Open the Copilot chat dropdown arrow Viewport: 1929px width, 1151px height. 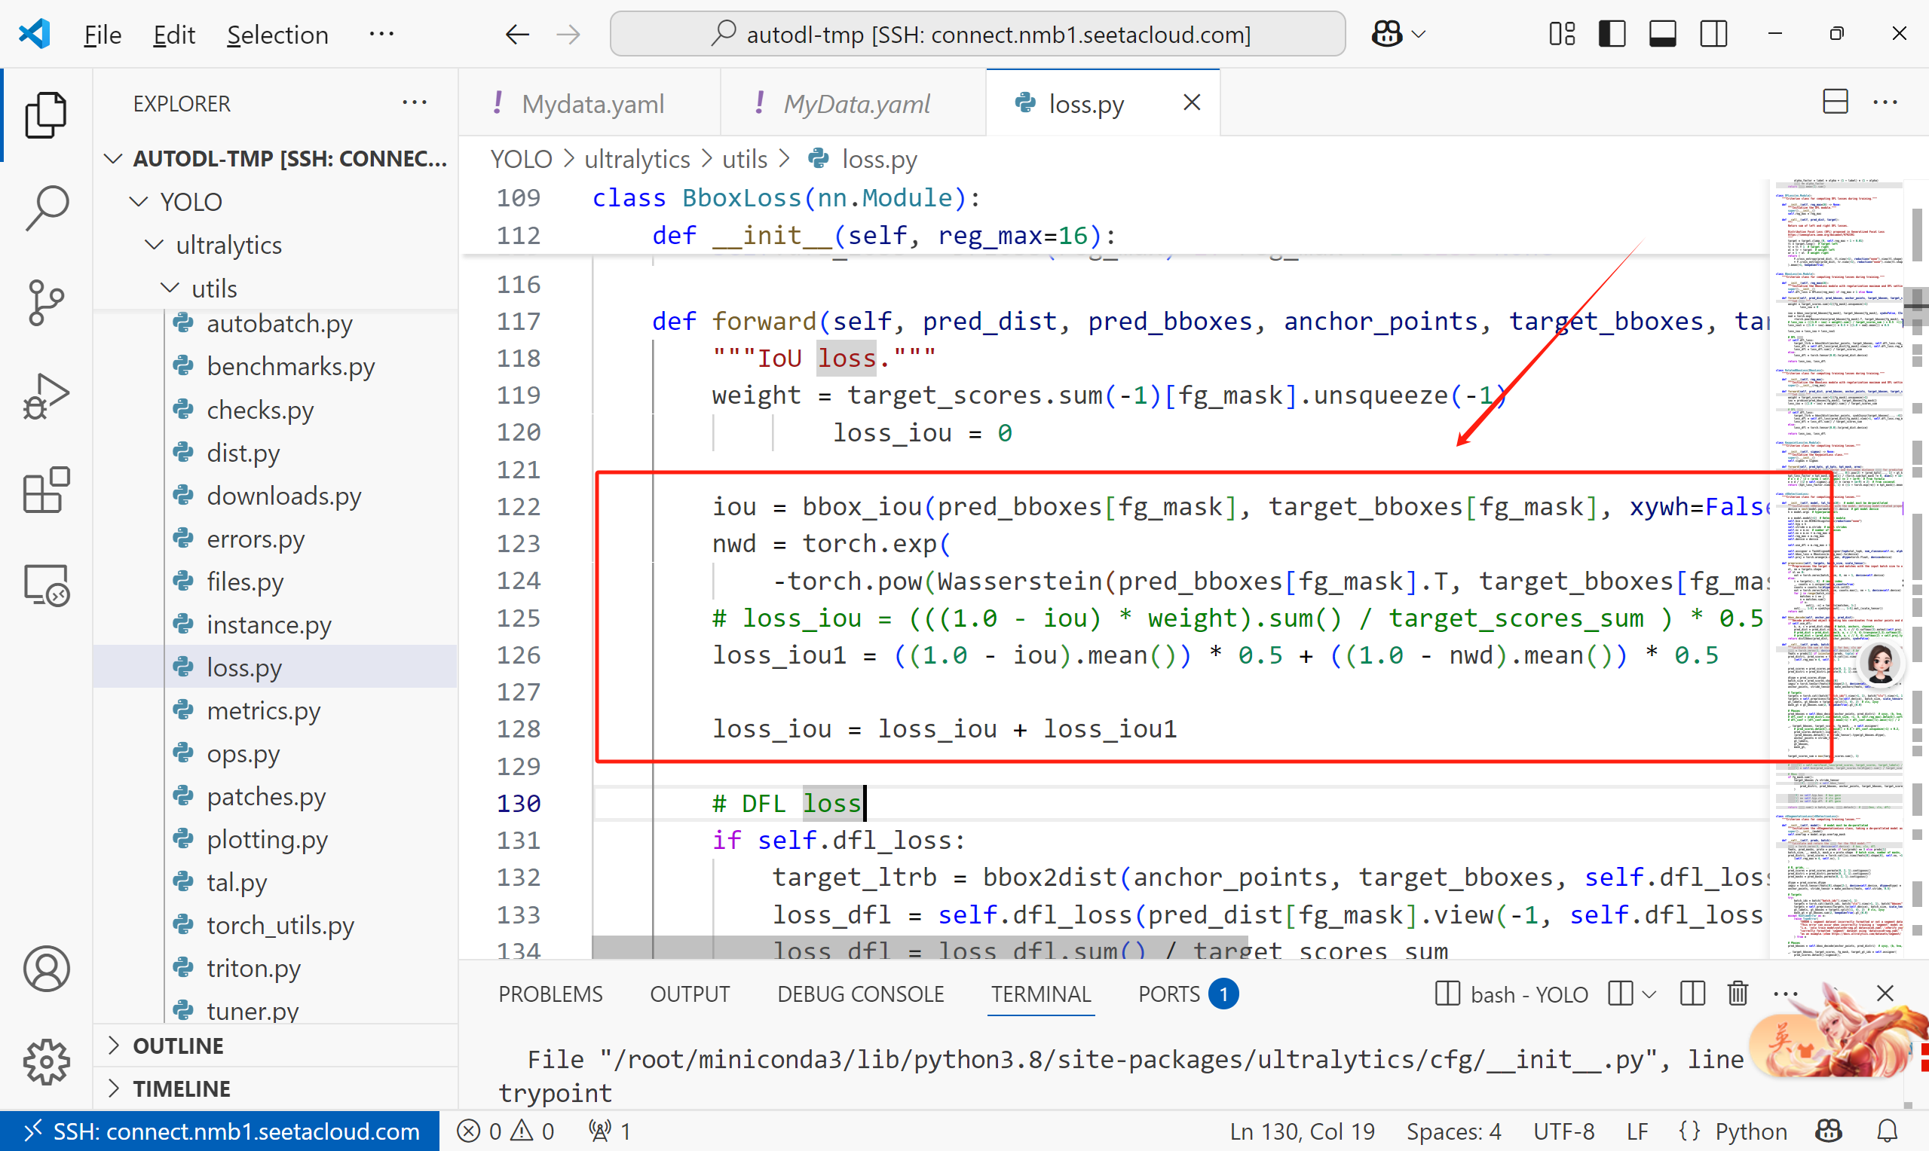click(1419, 34)
